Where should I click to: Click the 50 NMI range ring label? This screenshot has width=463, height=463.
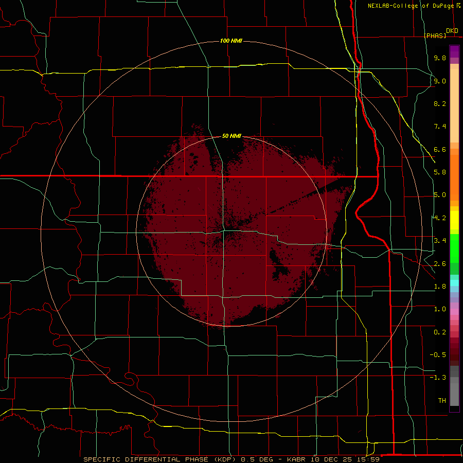(232, 136)
